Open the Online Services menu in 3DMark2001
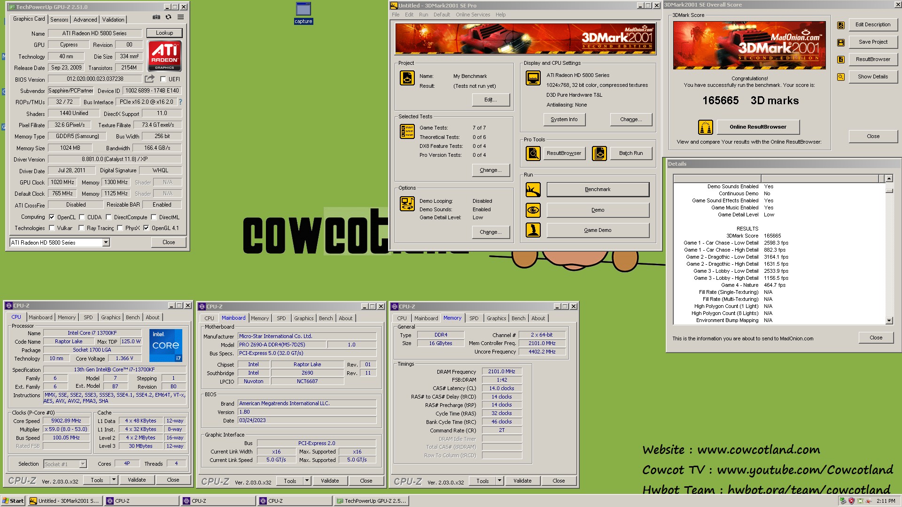The image size is (902, 507). 473,15
